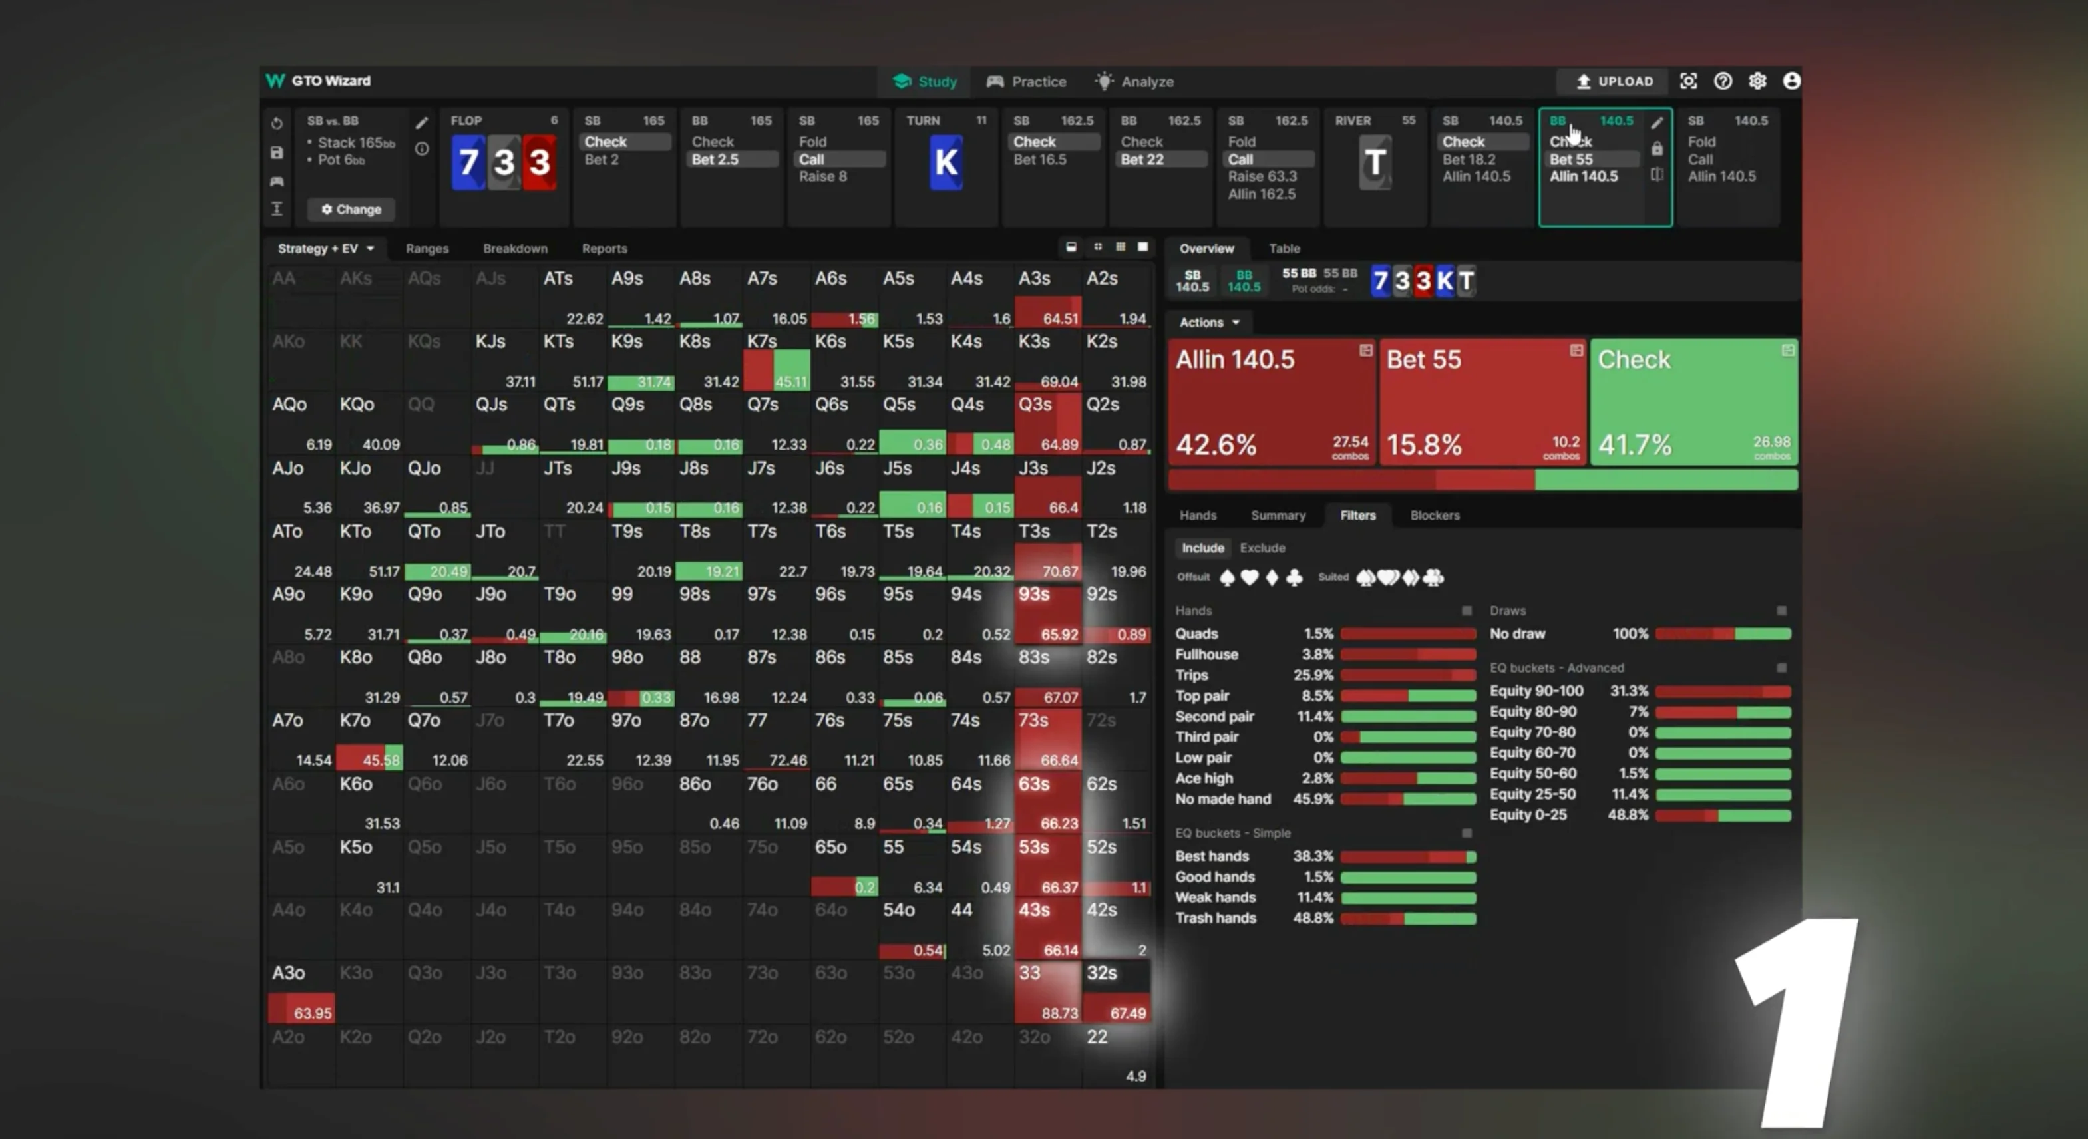Click the Change button
Image resolution: width=2088 pixels, height=1139 pixels.
coord(351,209)
